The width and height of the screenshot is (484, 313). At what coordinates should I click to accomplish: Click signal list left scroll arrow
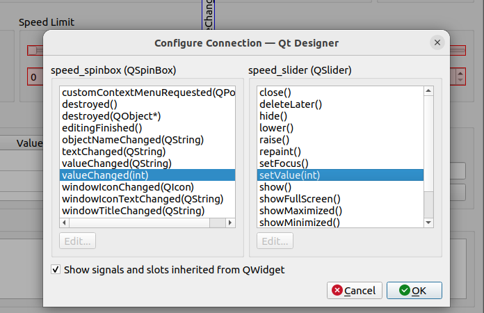click(x=64, y=223)
